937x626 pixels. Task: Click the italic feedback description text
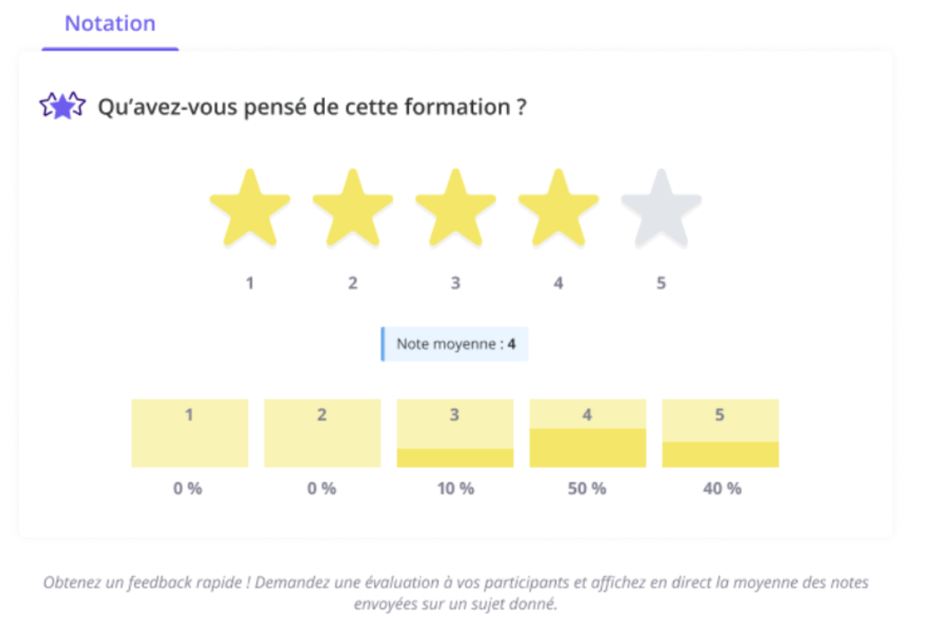pyautogui.click(x=456, y=594)
